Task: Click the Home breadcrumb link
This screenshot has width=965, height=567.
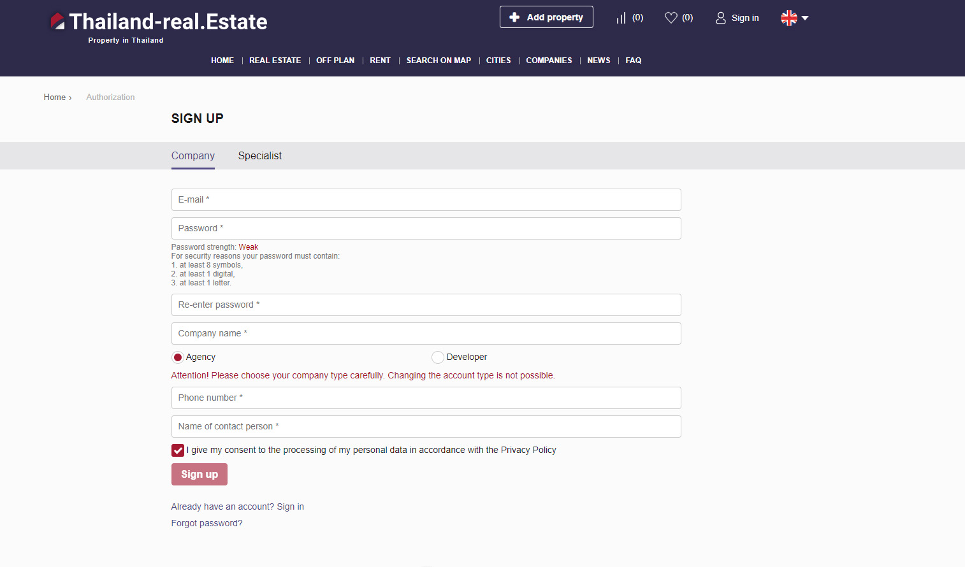Action: point(55,97)
